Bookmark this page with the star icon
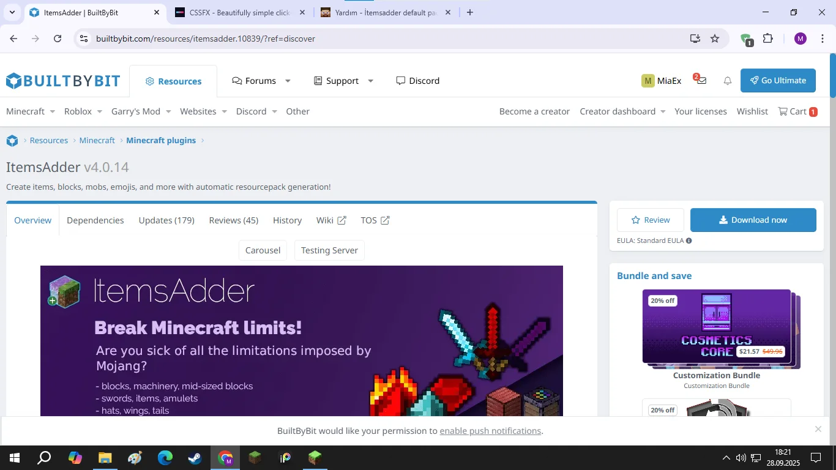 coord(715,39)
